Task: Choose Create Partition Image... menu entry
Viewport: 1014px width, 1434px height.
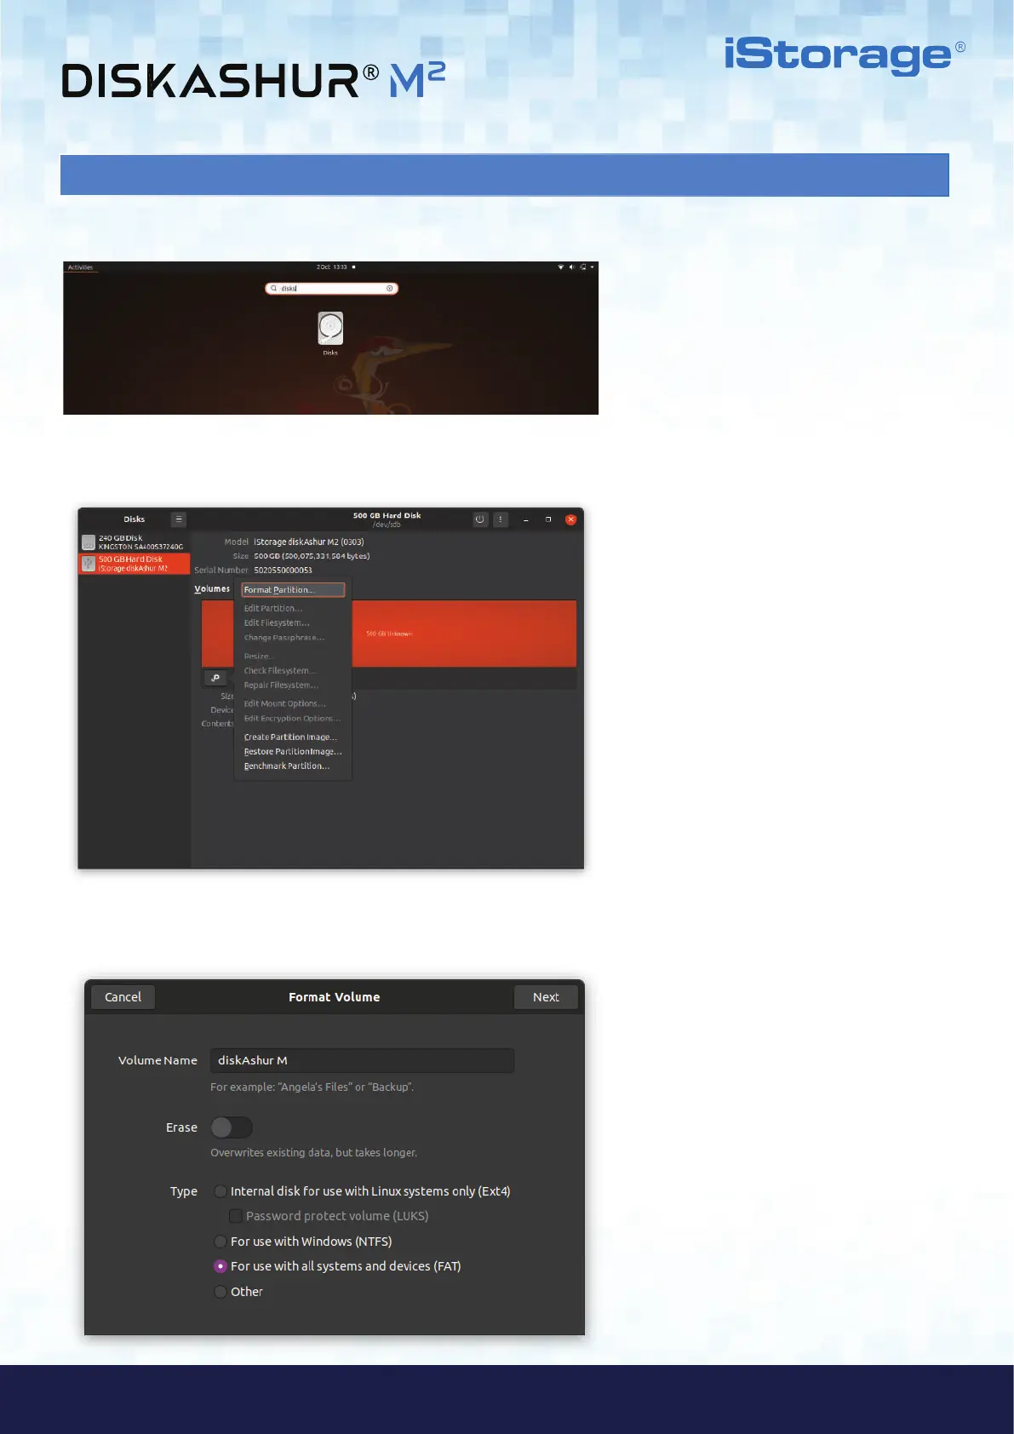Action: 290,737
